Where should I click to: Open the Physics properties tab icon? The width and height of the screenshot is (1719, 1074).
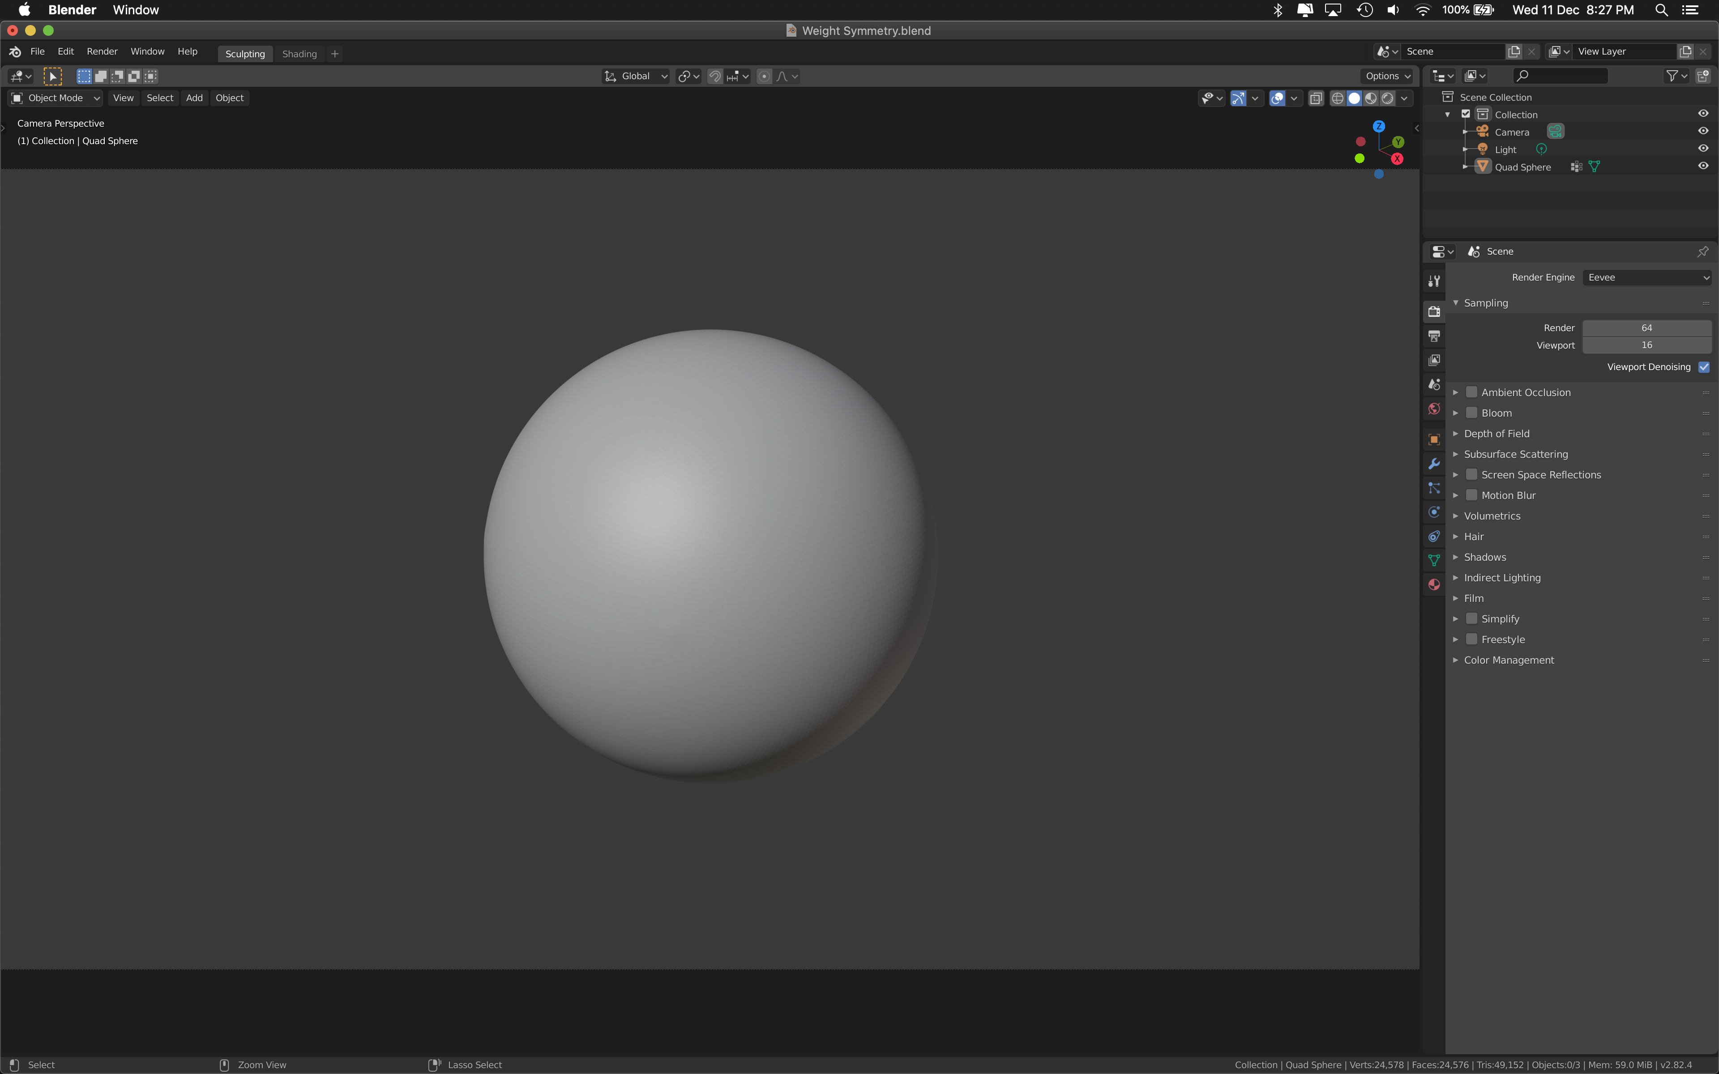coord(1434,512)
